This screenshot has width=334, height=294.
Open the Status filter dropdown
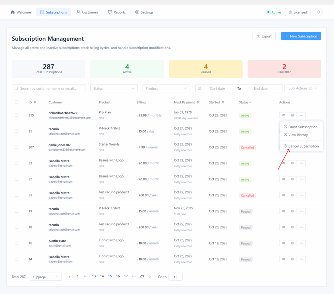(x=114, y=88)
